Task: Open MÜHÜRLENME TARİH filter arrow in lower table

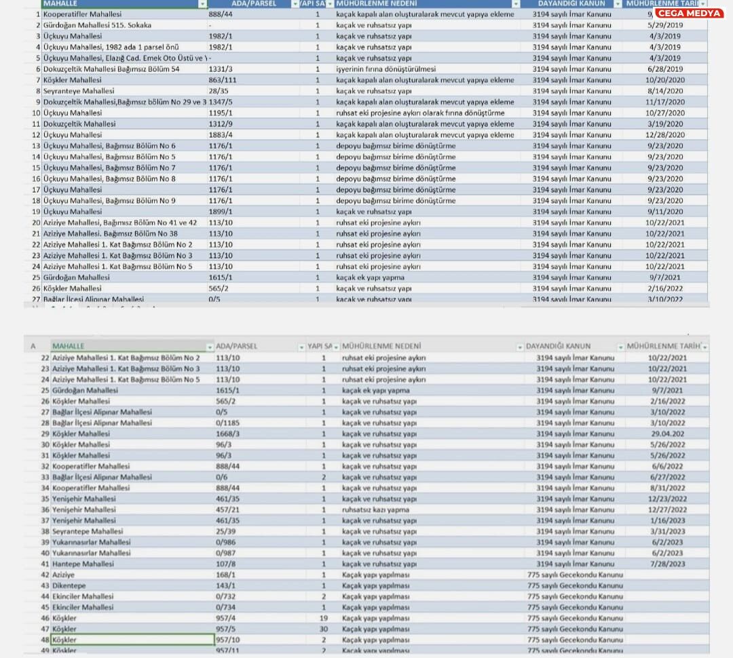Action: (x=704, y=347)
